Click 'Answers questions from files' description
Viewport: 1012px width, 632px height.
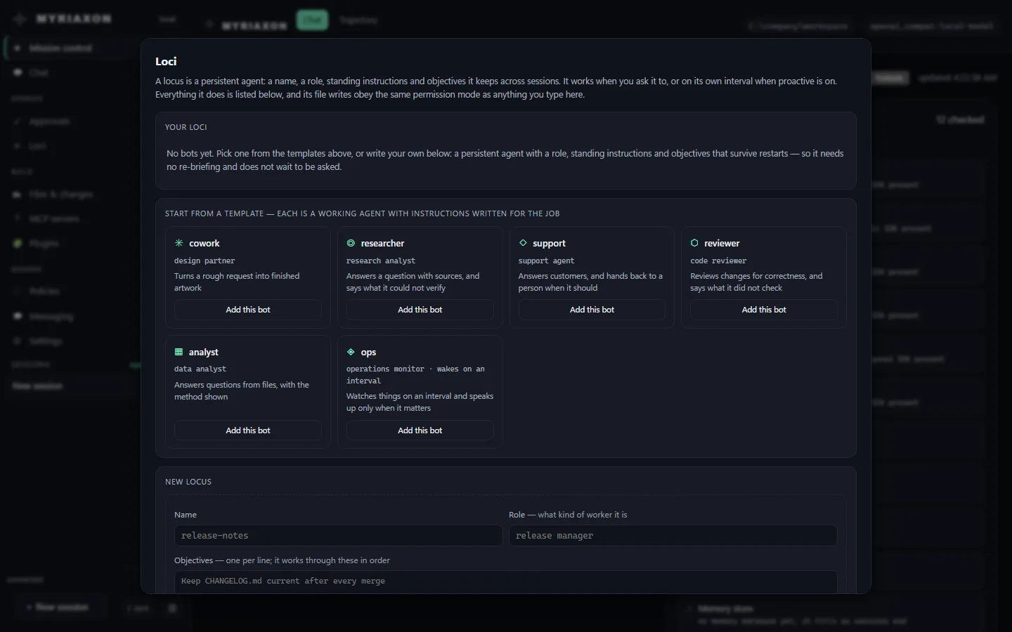[x=242, y=390]
